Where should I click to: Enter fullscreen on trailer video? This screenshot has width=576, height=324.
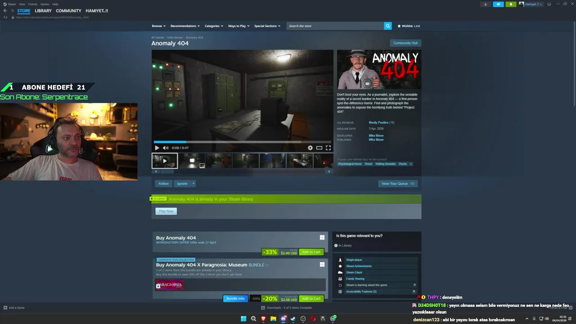click(328, 148)
